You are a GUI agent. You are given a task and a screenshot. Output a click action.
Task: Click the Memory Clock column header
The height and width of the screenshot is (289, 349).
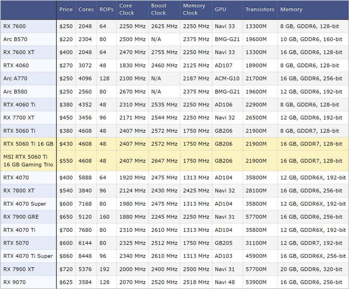click(196, 9)
